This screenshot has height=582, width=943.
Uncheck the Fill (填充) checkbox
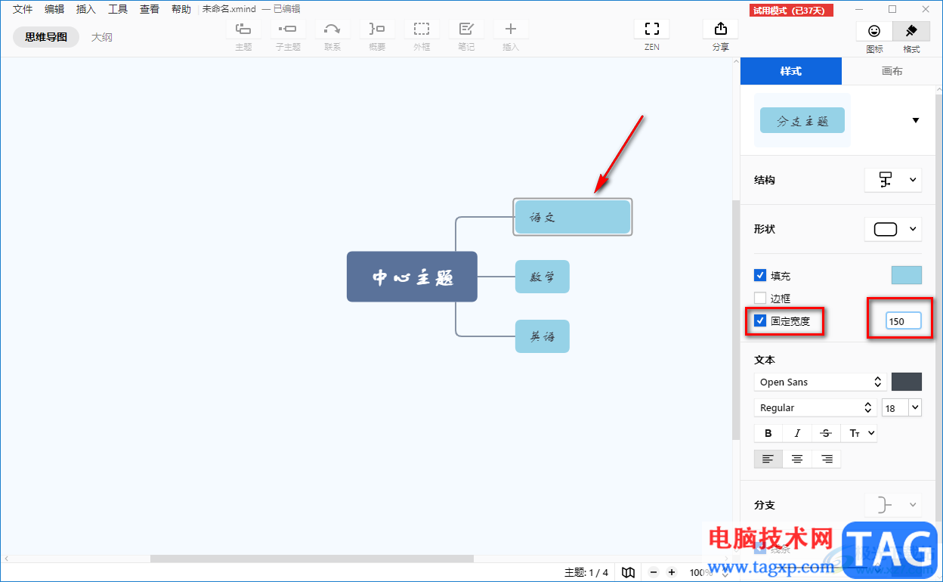[761, 275]
